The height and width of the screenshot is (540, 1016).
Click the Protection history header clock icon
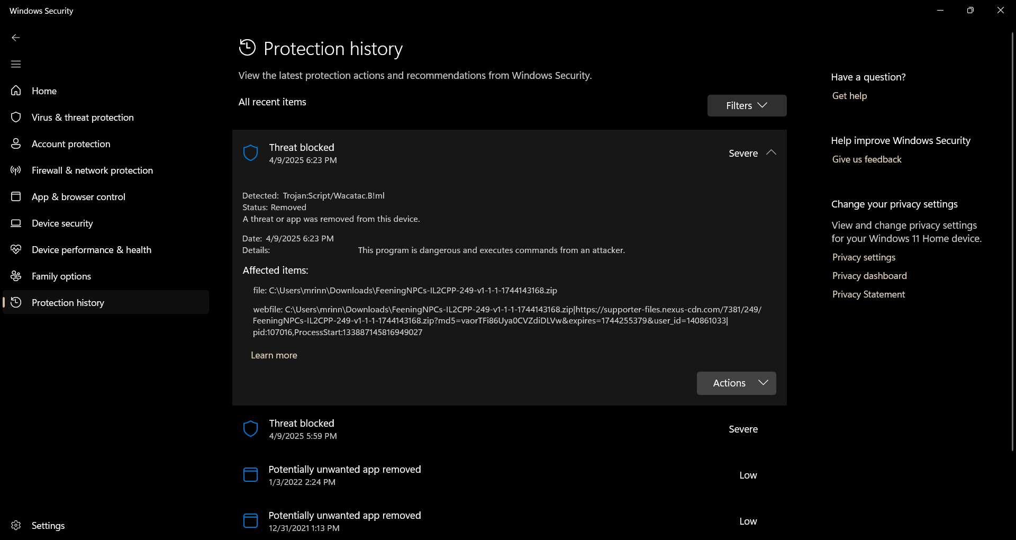(x=247, y=48)
